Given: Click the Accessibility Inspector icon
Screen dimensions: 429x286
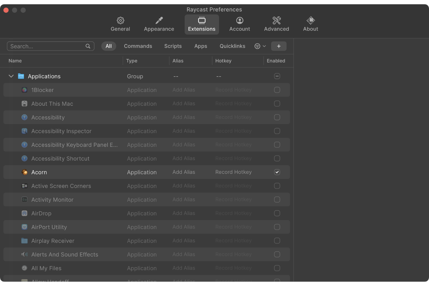Looking at the screenshot, I should (24, 131).
